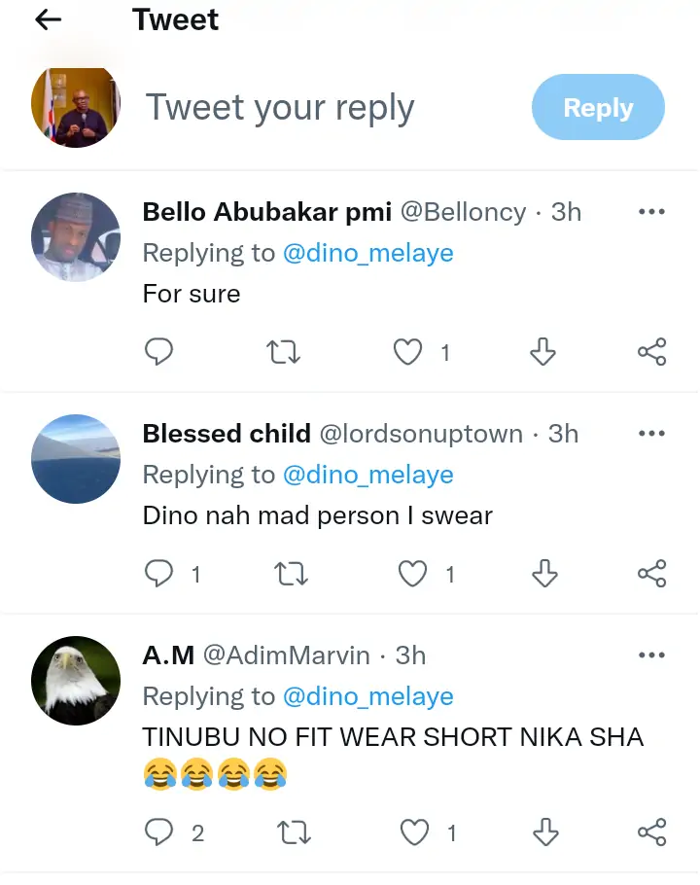The image size is (700, 885).
Task: Click the blue Reply button
Action: click(x=598, y=108)
